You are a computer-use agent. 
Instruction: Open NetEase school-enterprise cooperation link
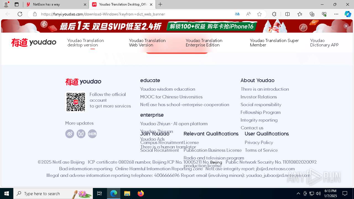point(185,104)
